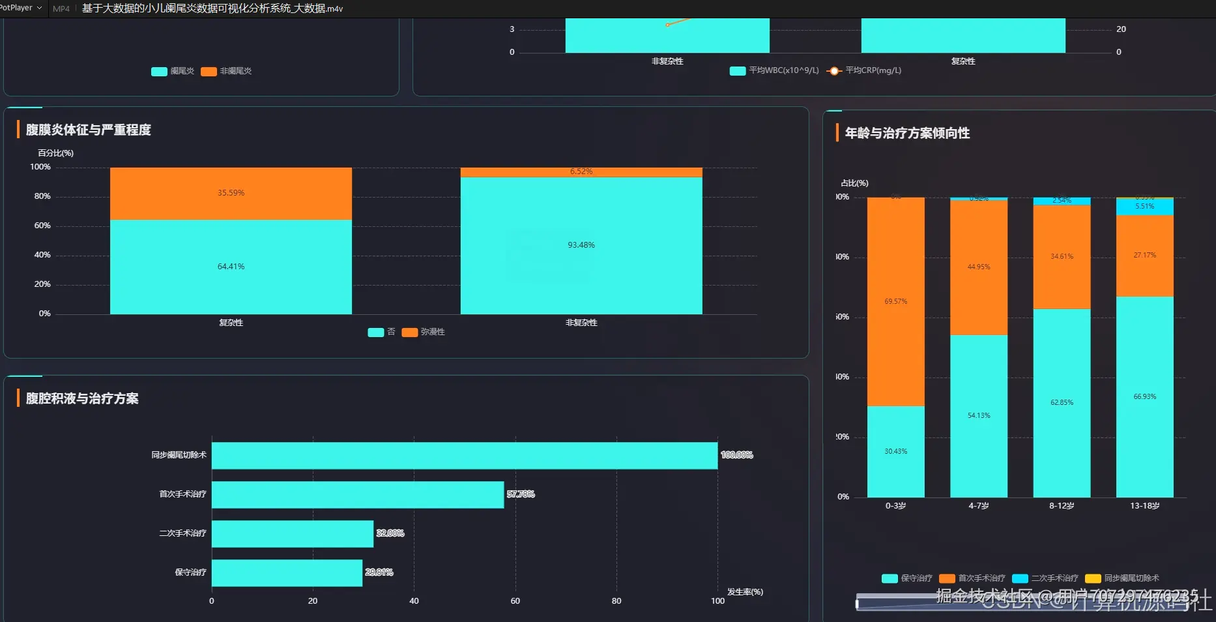The width and height of the screenshot is (1216, 622).
Task: Click the 62.85% cyan segment of 8-12岁
Action: (x=1062, y=403)
